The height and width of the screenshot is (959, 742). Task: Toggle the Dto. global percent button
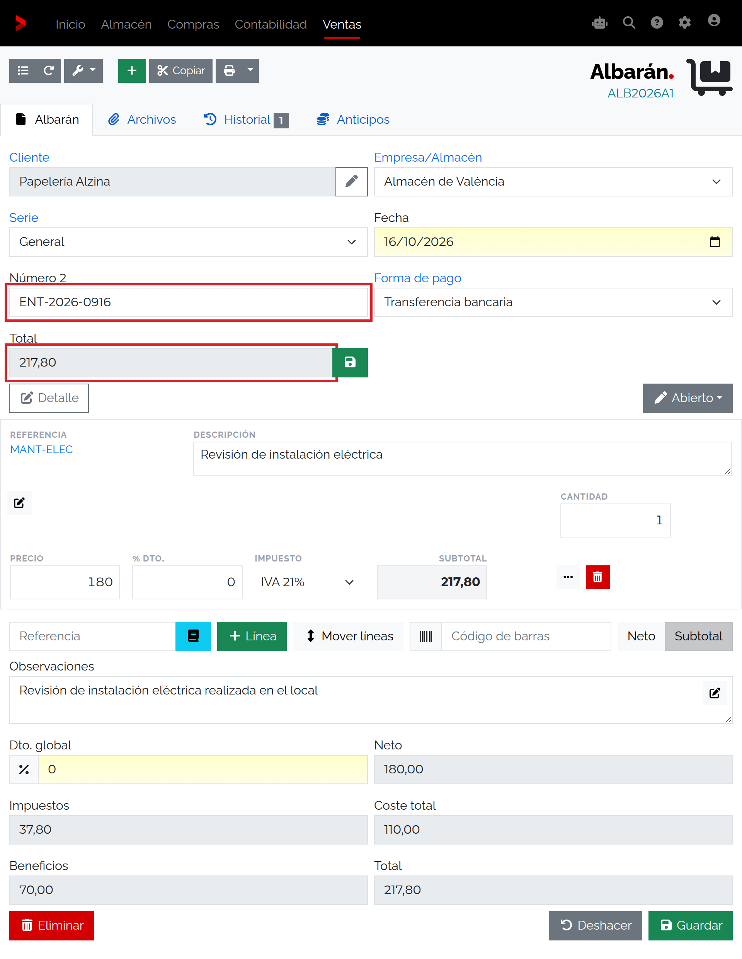pos(24,769)
